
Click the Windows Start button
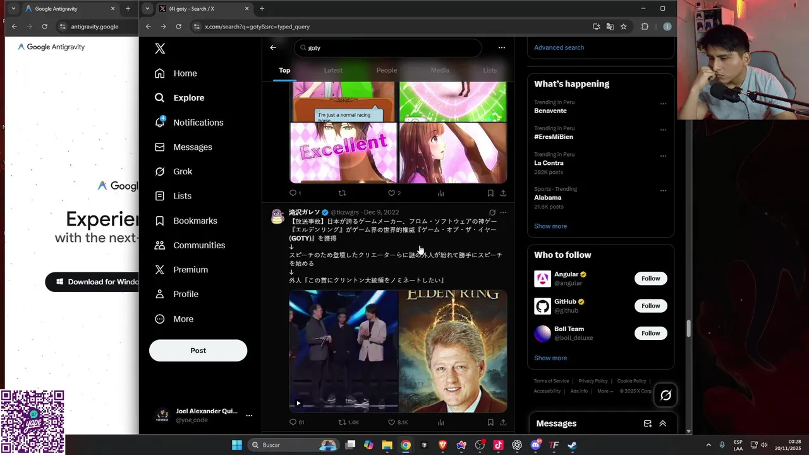click(236, 445)
